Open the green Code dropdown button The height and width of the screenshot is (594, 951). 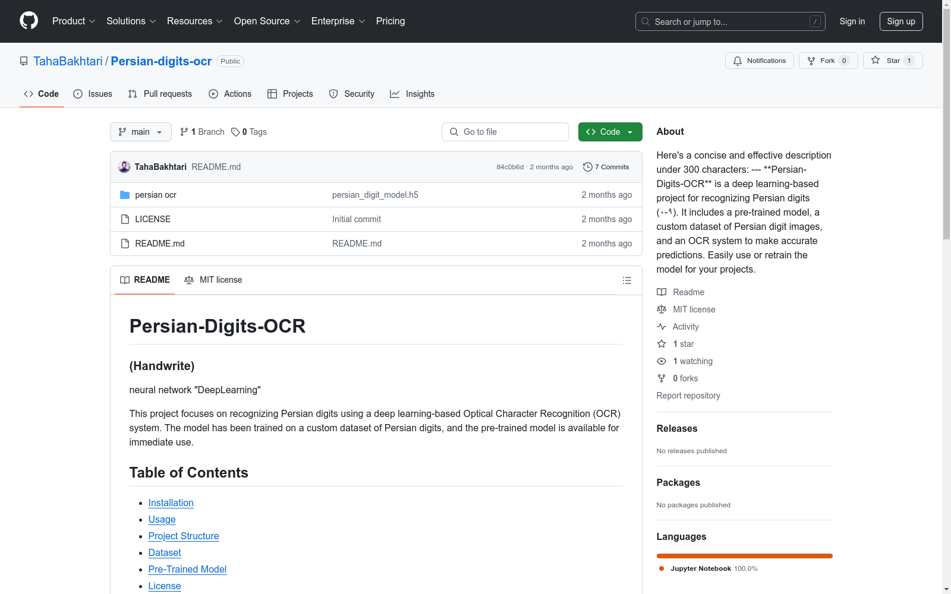(x=610, y=132)
